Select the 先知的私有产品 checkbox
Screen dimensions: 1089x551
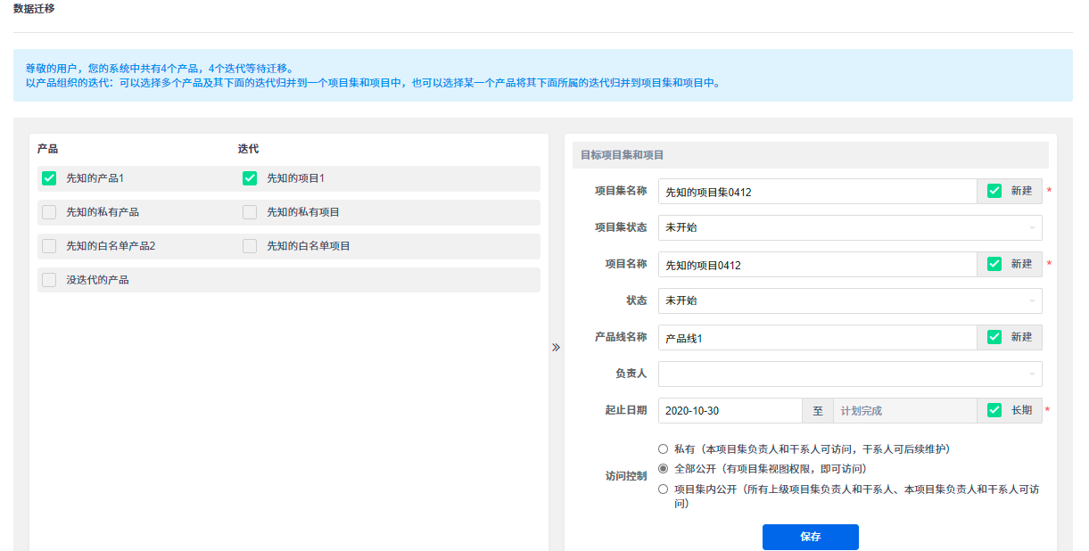(x=49, y=212)
